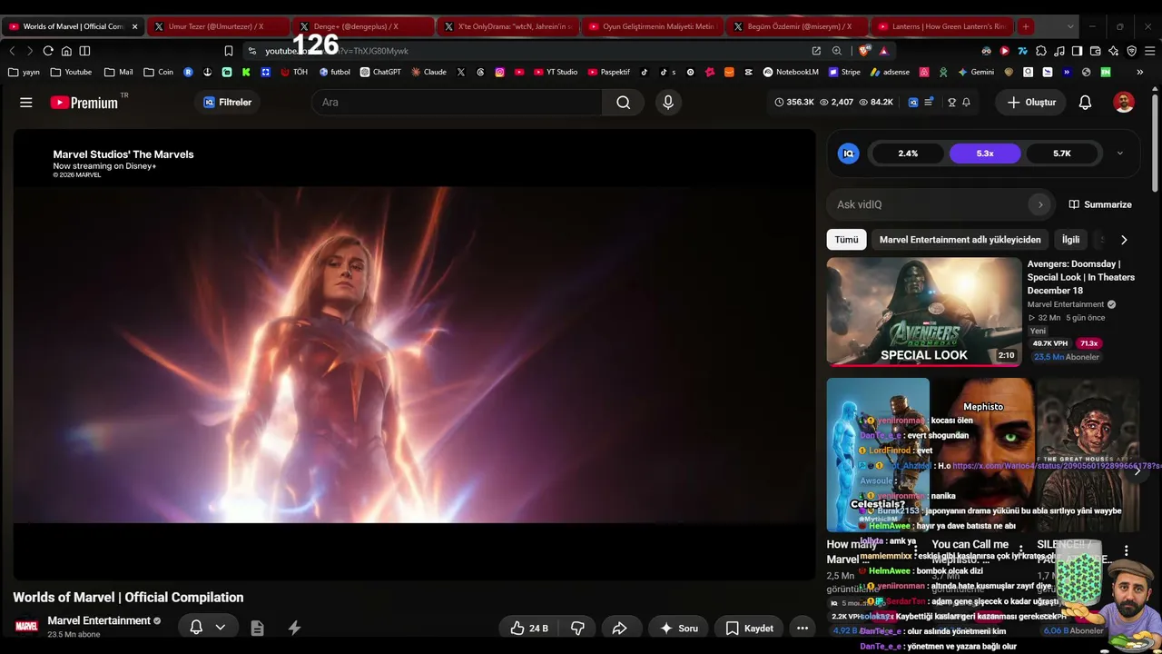Screen dimensions: 1162x654
Task: Open the vidIQ trophy icon
Action: [951, 103]
